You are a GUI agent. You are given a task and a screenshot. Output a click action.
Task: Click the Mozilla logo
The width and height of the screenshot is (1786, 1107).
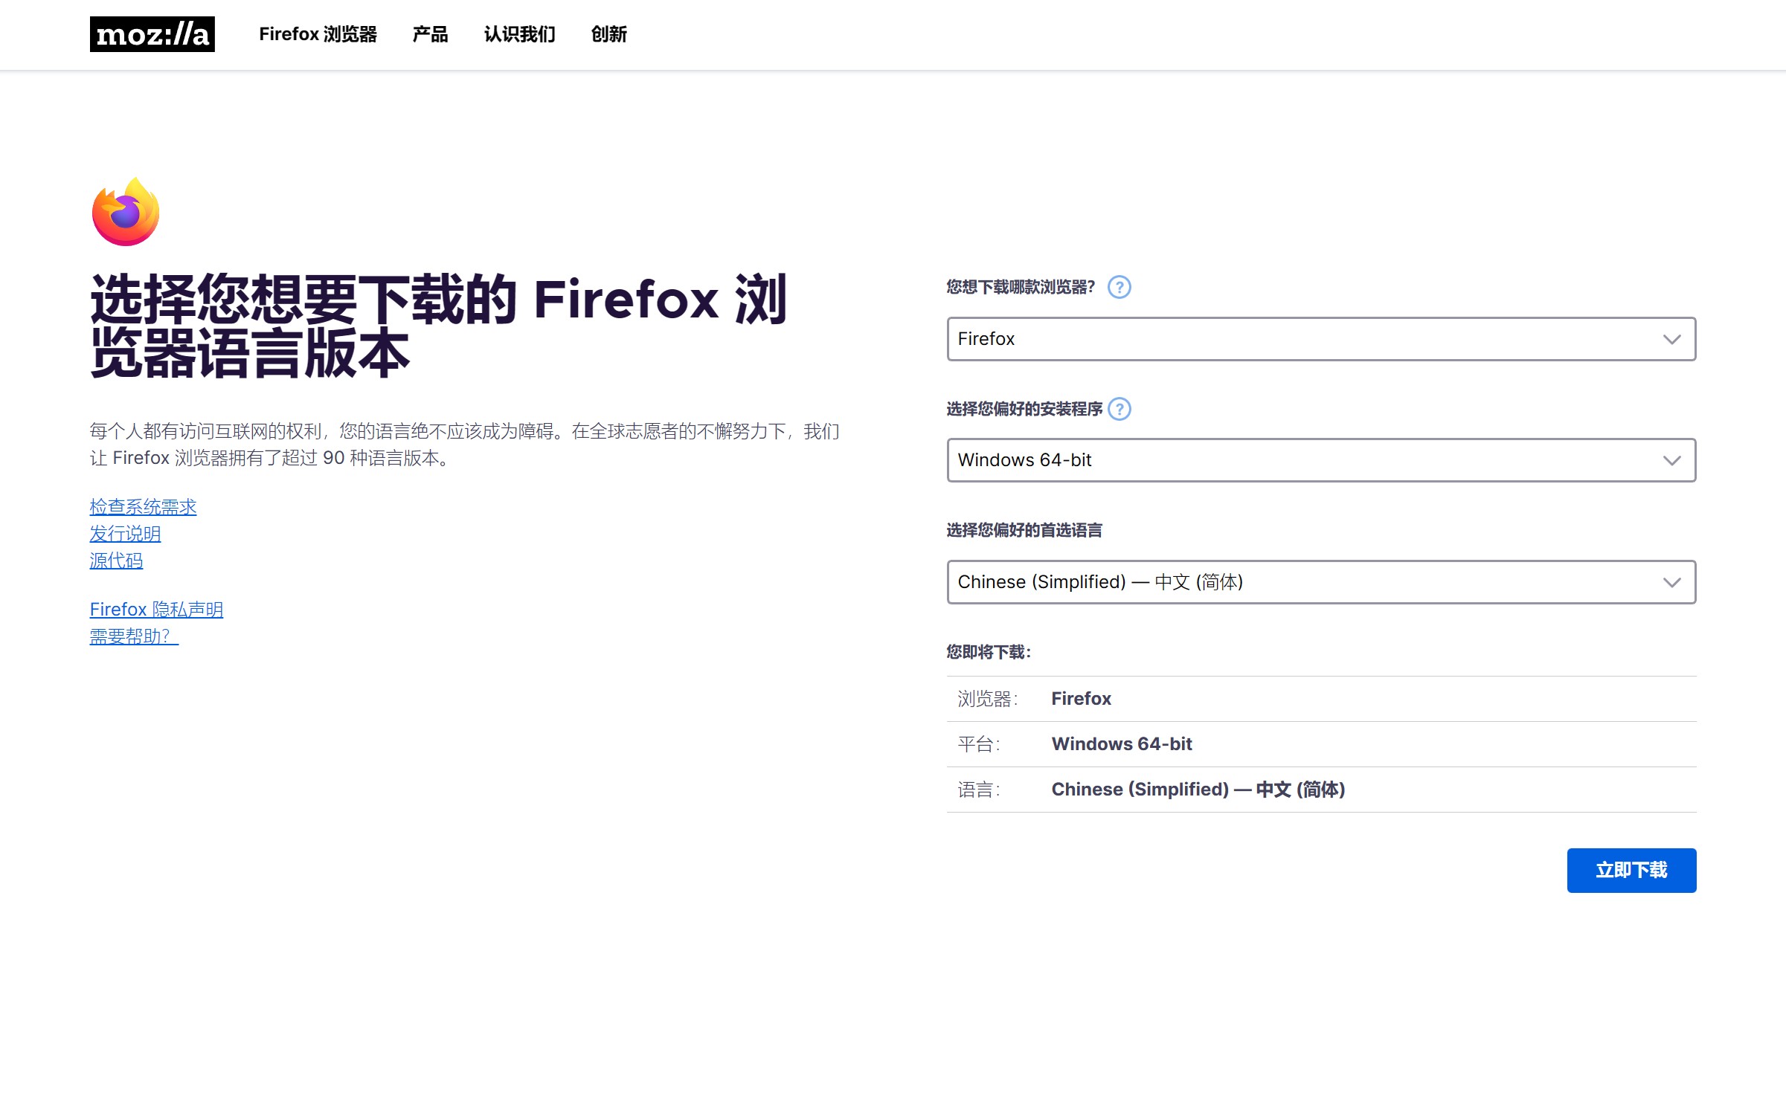click(152, 34)
